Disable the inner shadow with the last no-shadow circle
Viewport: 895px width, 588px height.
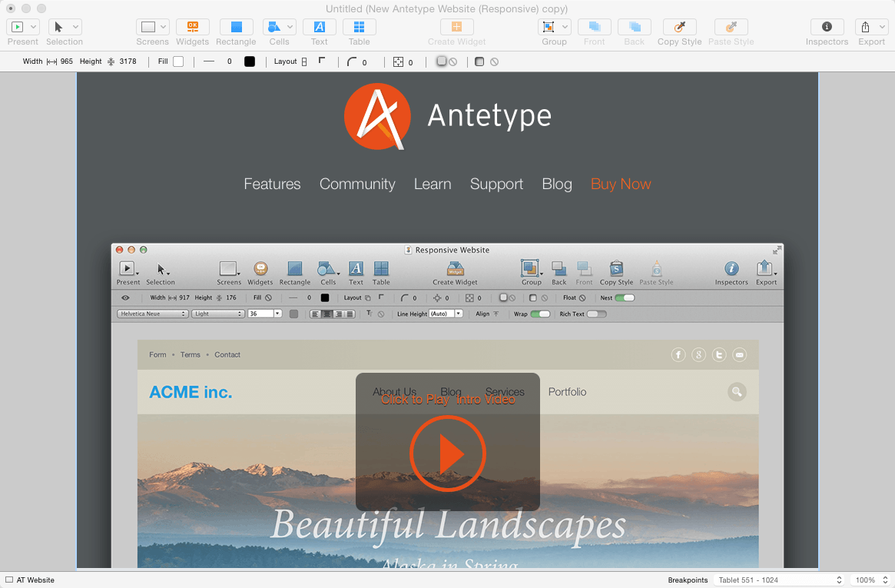pos(494,61)
